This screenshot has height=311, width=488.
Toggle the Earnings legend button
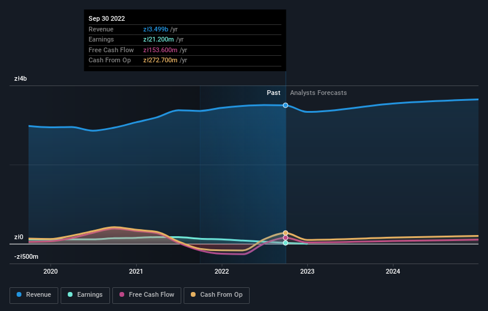coord(85,295)
